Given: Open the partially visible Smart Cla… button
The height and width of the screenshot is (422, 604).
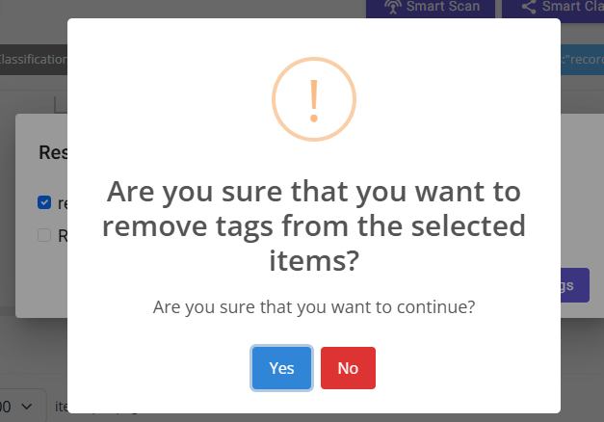Looking at the screenshot, I should [x=553, y=9].
